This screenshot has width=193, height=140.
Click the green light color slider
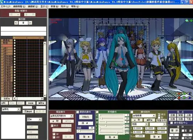point(112,118)
